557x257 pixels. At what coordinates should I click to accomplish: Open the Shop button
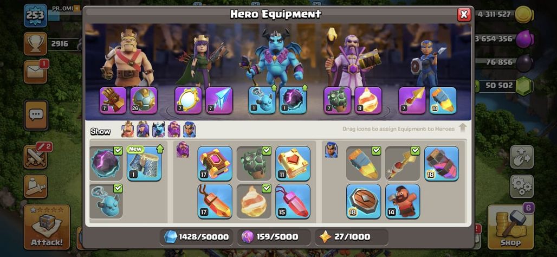coord(510,227)
